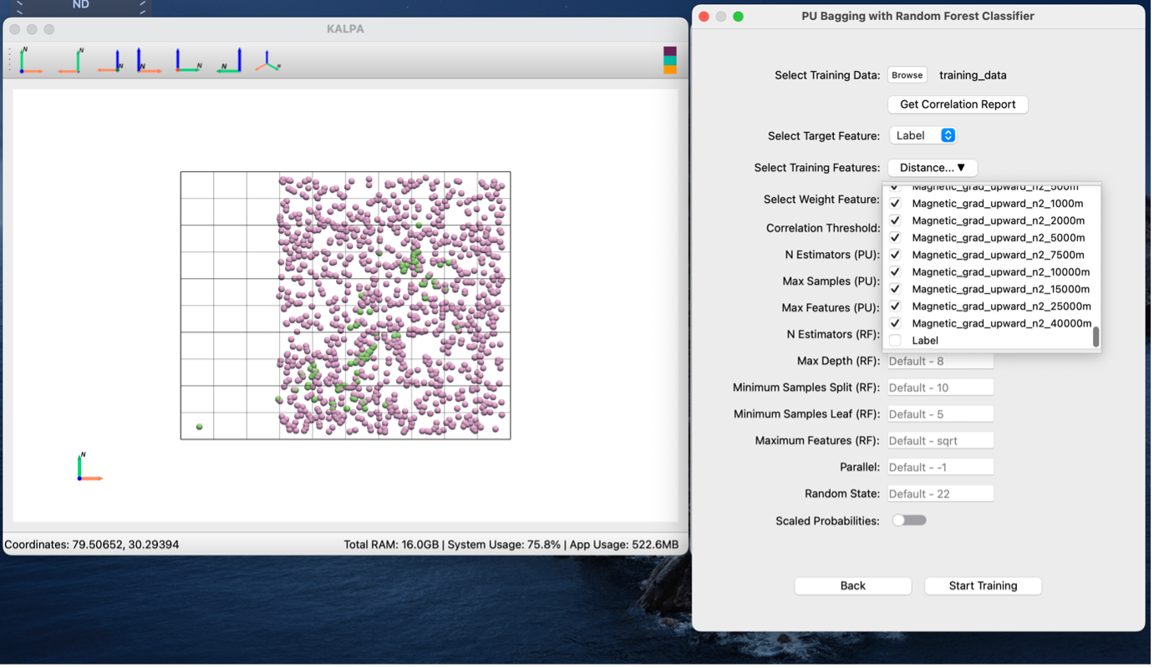
Task: Focus the Maximum Features (RF) field
Action: click(940, 441)
